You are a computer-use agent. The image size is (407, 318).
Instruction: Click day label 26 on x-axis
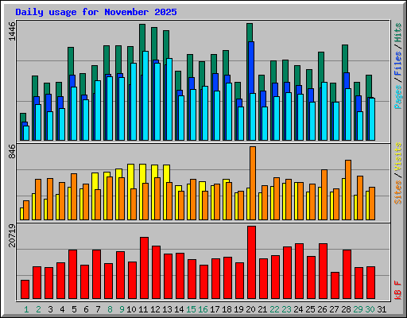coord(322,309)
